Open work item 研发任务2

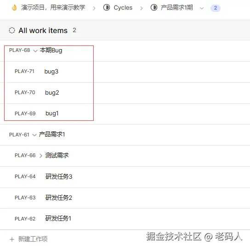(59, 198)
